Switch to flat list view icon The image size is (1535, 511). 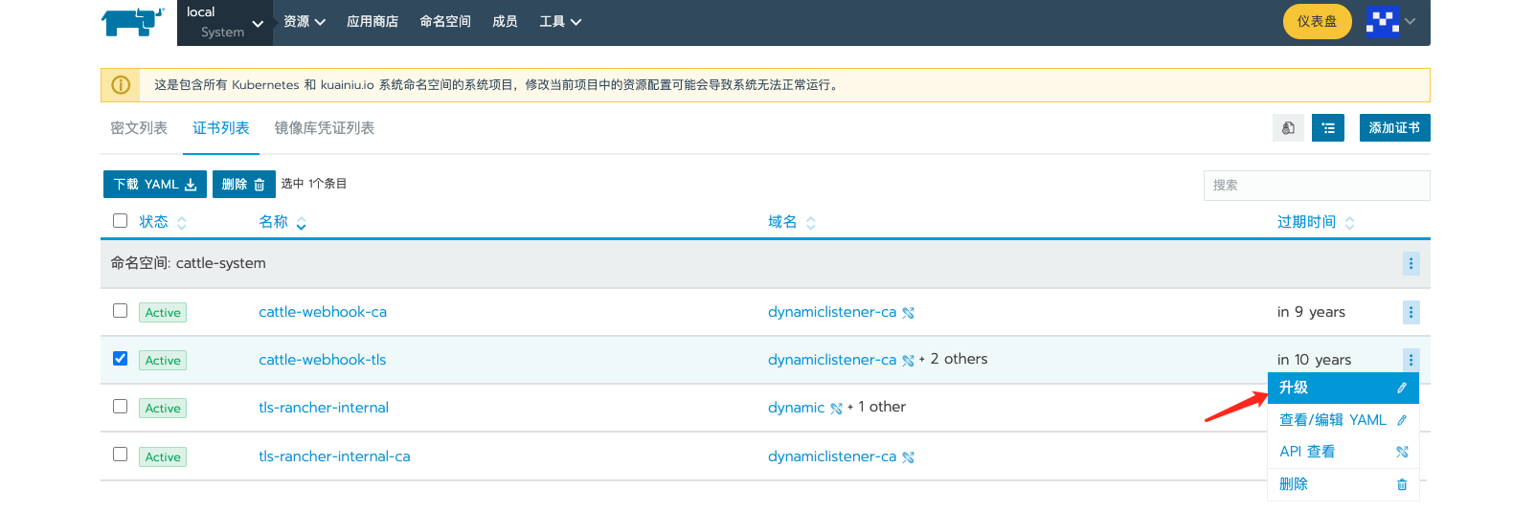click(1288, 128)
